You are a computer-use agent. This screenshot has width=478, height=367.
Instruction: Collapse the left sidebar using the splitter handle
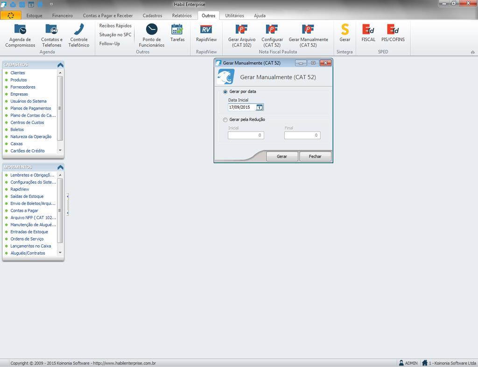(x=67, y=204)
